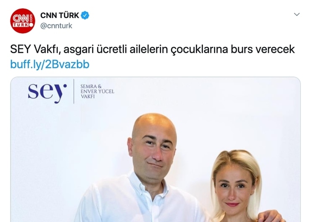Select the tweet text about SEY Vakfı
The image size is (311, 222).
pos(152,49)
